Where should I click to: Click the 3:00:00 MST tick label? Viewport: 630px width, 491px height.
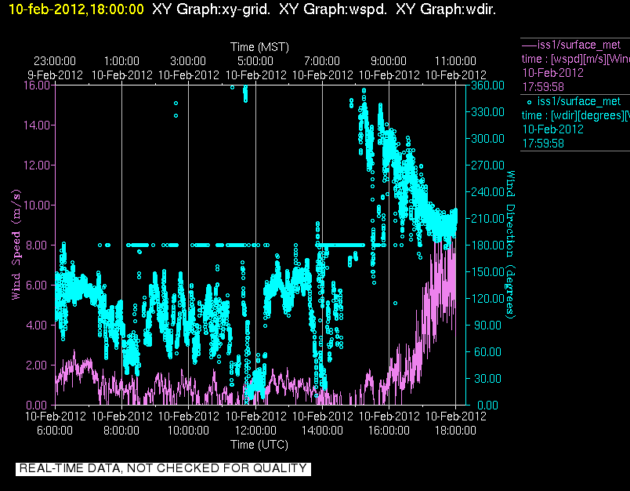188,61
